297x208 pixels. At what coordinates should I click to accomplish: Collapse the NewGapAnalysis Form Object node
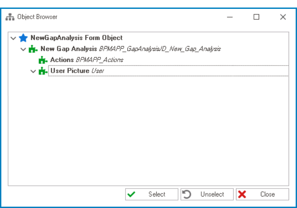(13, 38)
